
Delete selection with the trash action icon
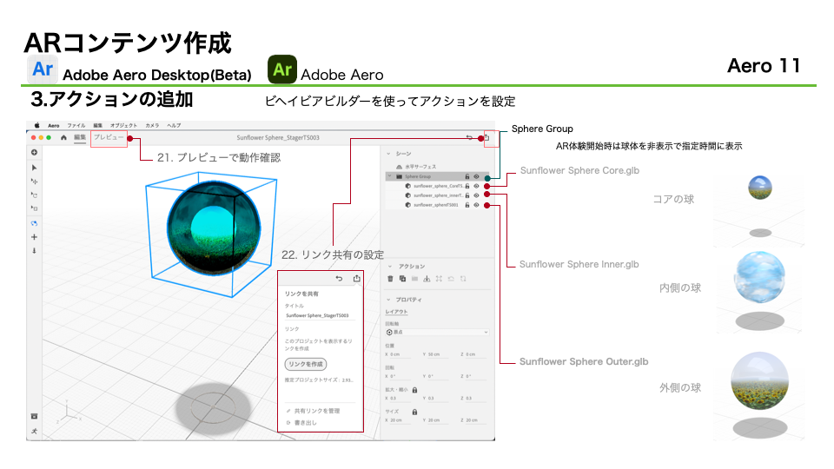(390, 279)
